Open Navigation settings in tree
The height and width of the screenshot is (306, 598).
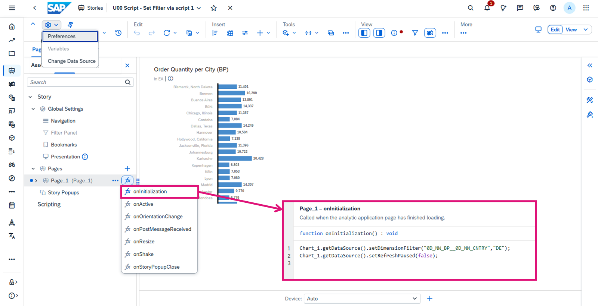[63, 121]
